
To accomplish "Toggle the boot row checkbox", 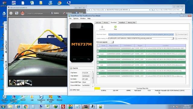I will point(98,54).
